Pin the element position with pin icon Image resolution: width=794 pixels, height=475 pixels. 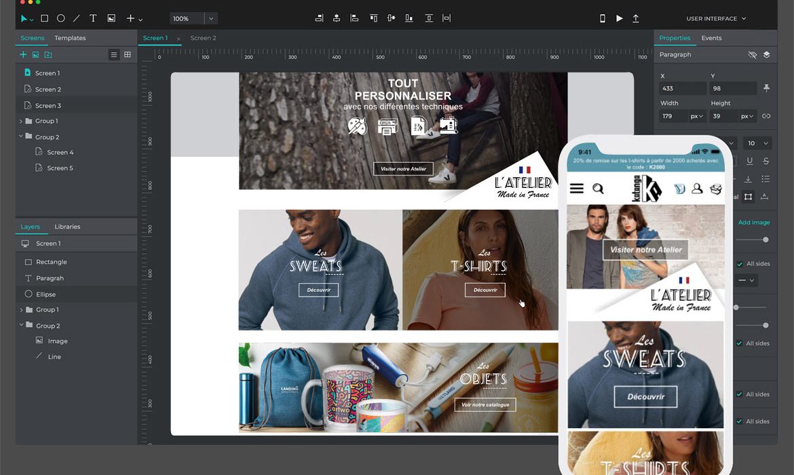[x=766, y=88]
